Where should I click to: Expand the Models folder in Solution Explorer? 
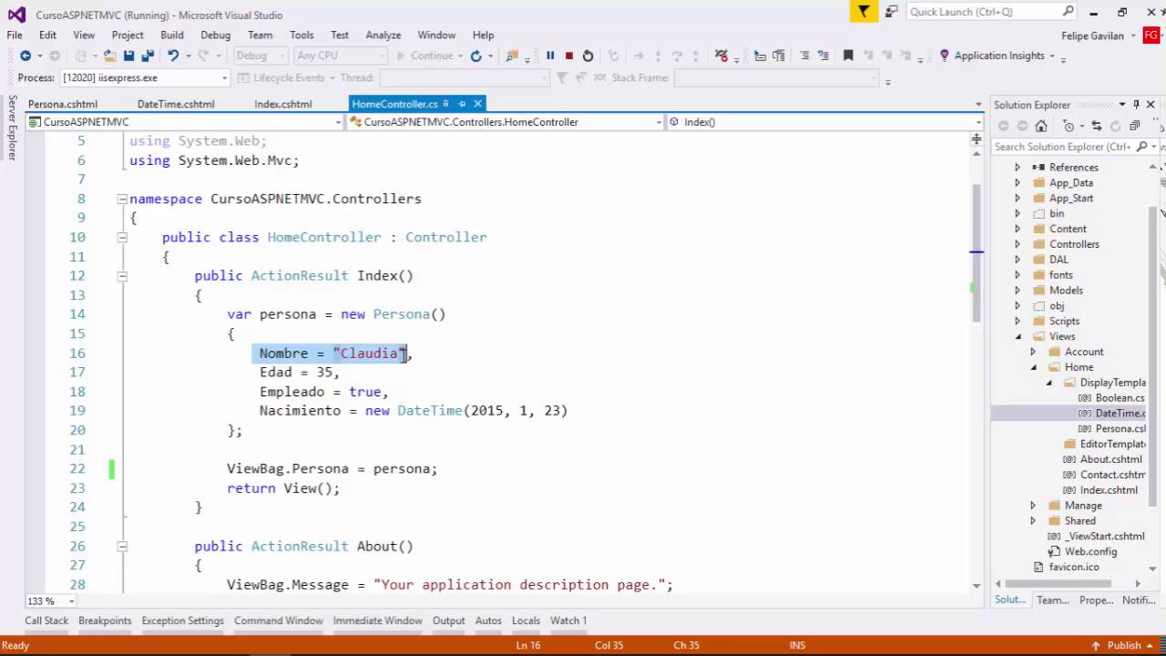tap(1018, 291)
